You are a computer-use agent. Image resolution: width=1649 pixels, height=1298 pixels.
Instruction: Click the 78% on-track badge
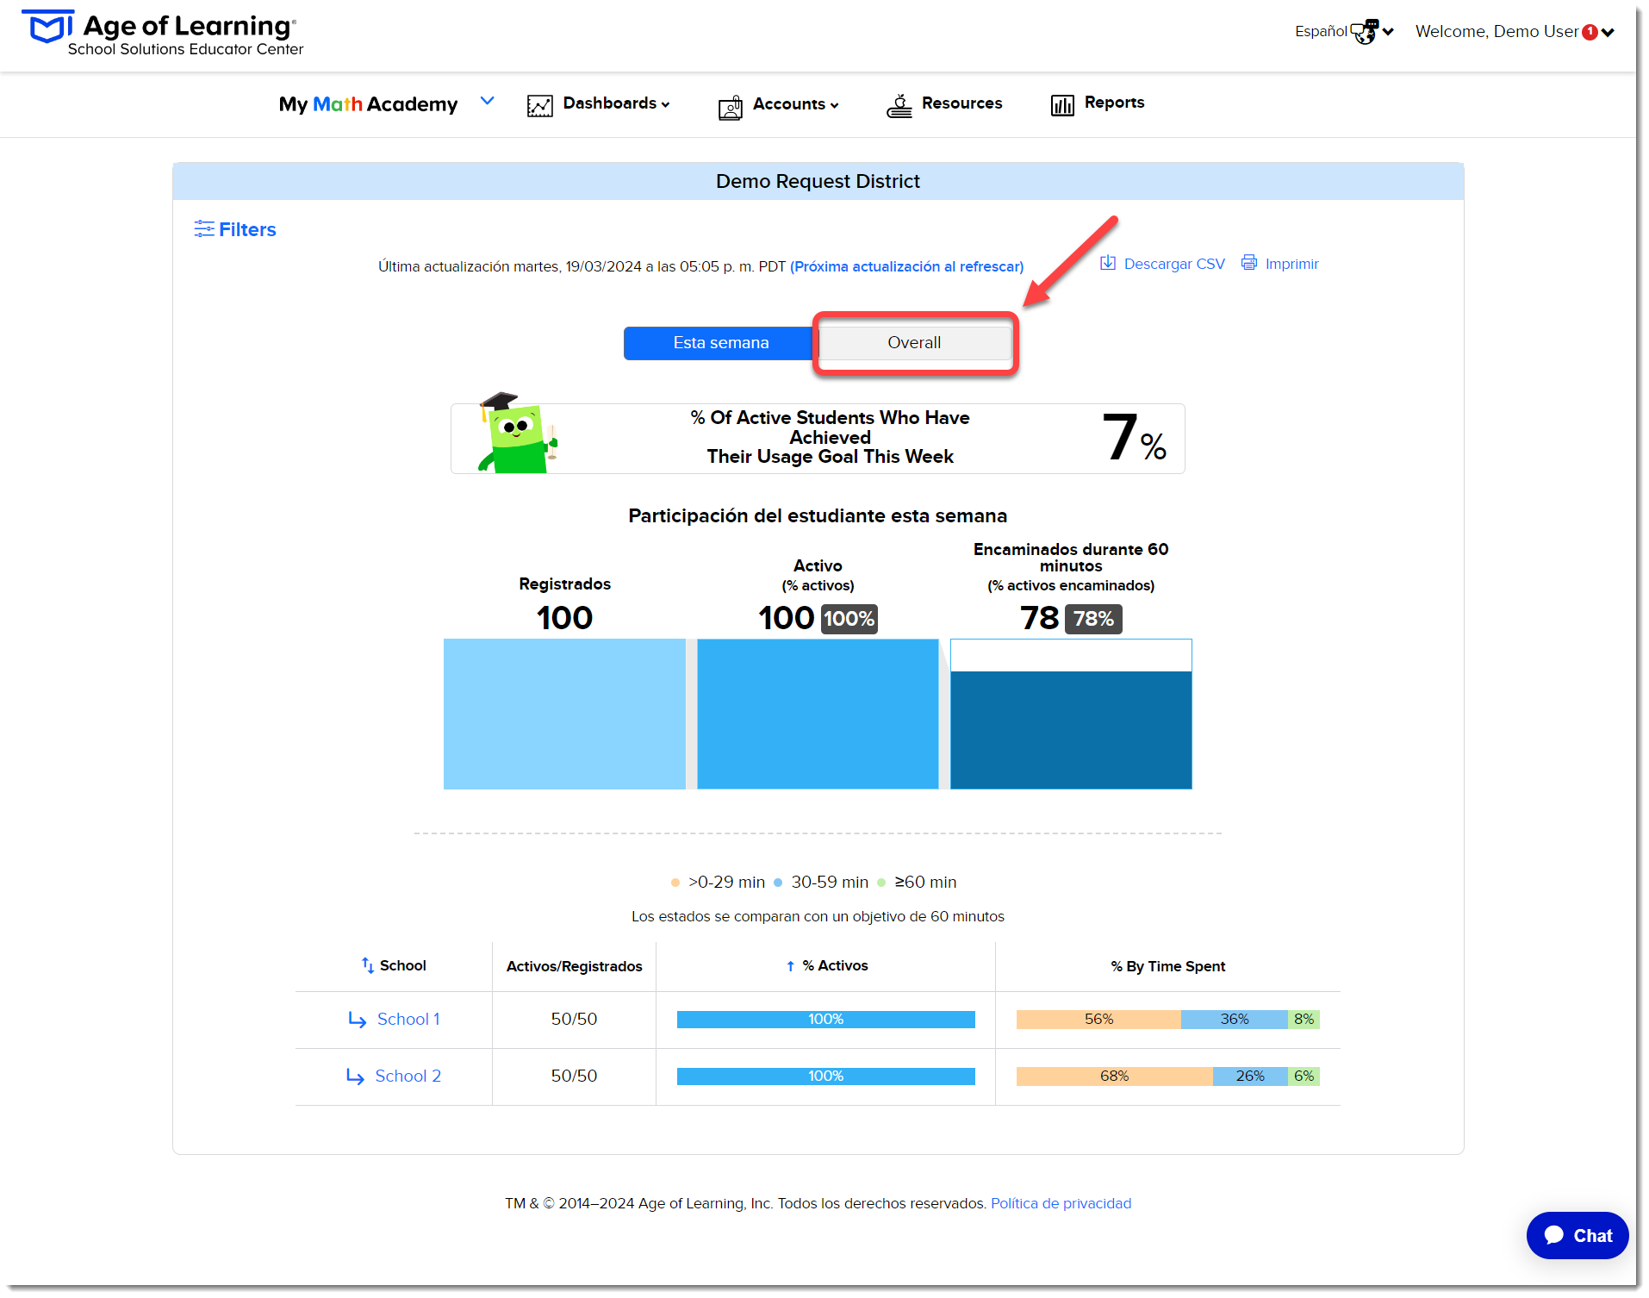(x=1093, y=619)
